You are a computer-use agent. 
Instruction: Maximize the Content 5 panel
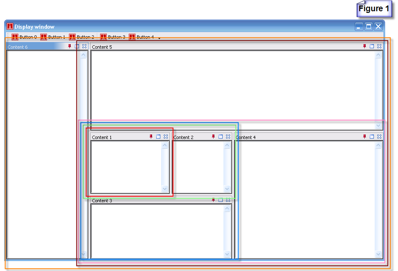click(372, 46)
